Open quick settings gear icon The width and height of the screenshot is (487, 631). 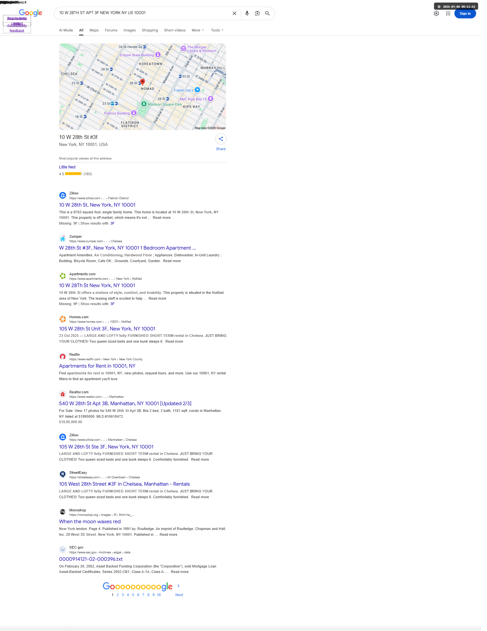tap(436, 13)
